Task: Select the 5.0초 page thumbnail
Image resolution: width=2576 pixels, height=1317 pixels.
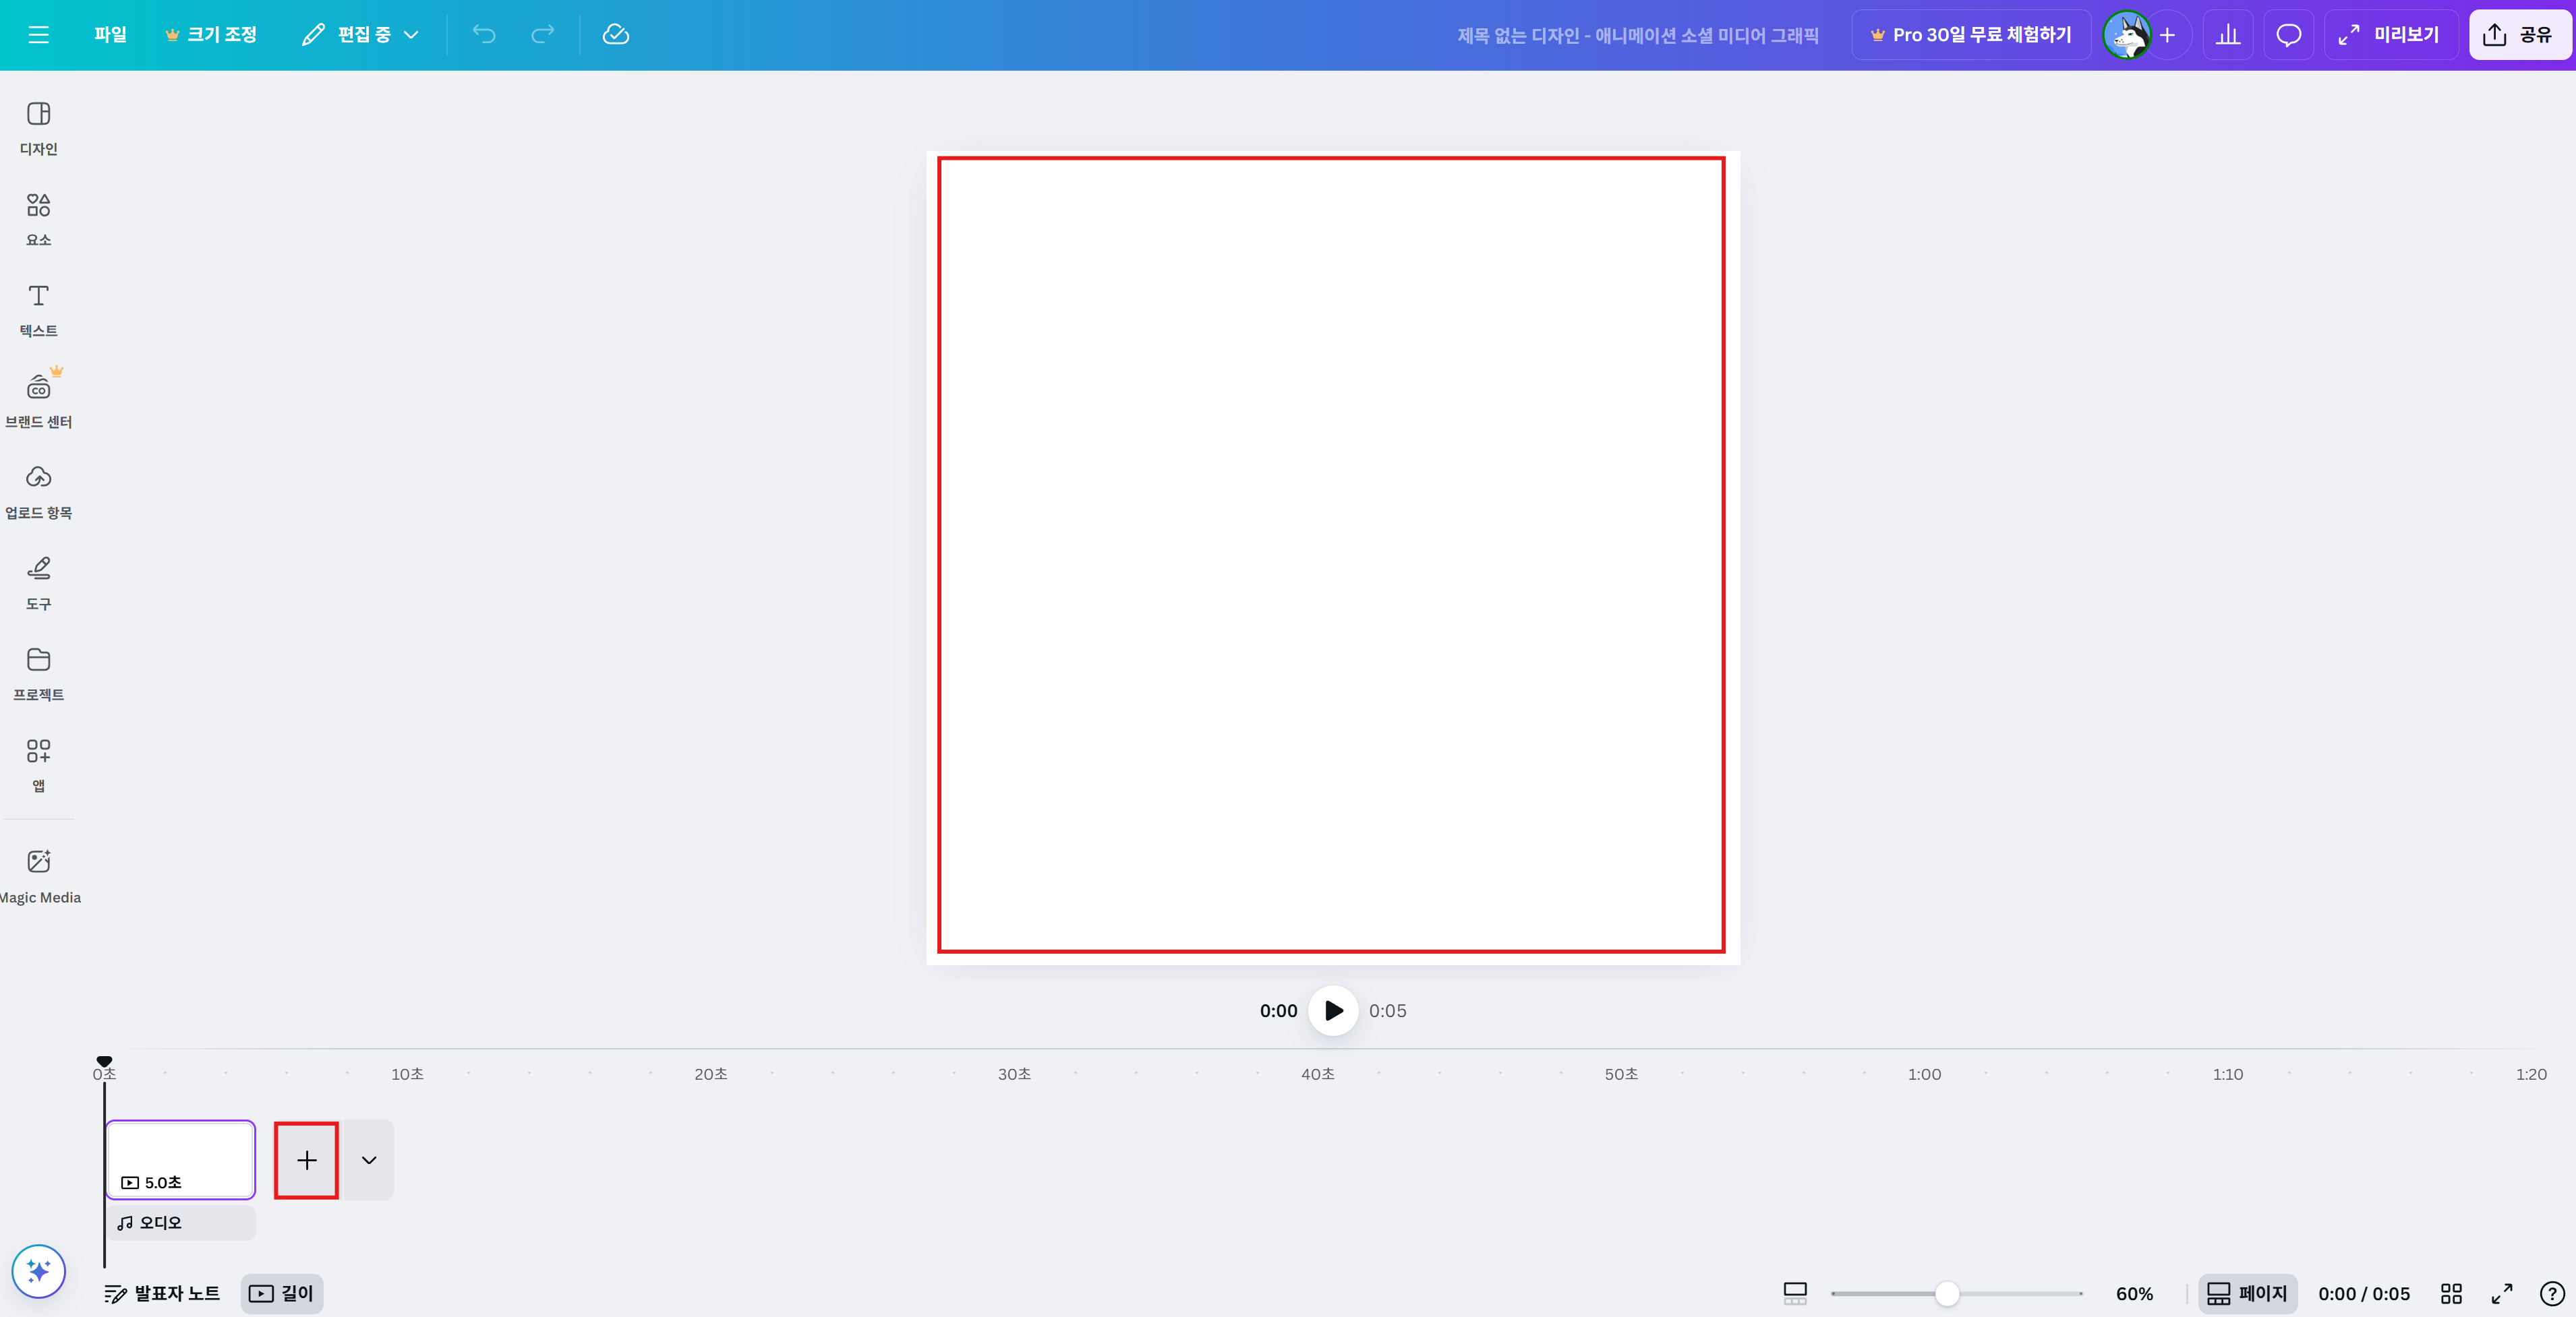Action: (181, 1159)
